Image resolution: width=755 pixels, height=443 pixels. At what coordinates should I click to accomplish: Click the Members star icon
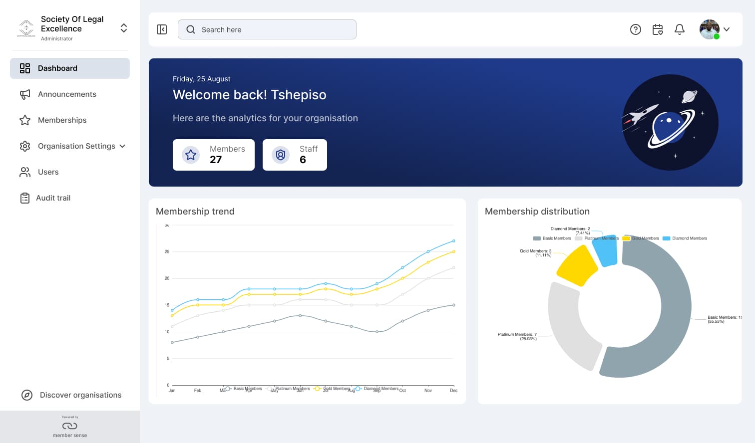pyautogui.click(x=191, y=155)
